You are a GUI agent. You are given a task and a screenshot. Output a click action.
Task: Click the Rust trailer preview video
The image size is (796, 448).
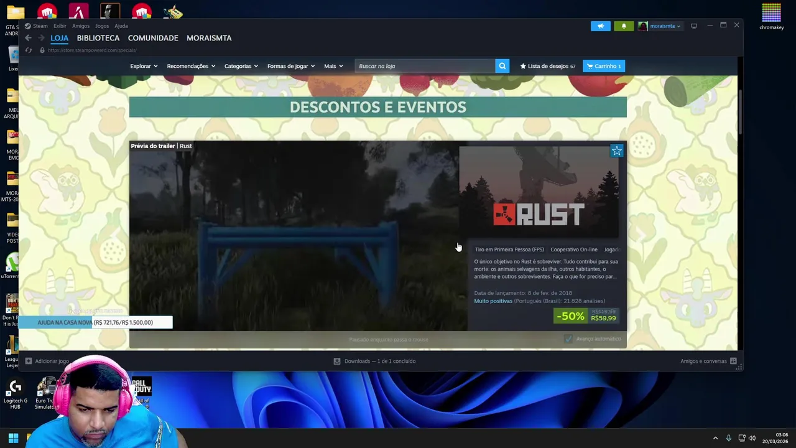pyautogui.click(x=298, y=236)
